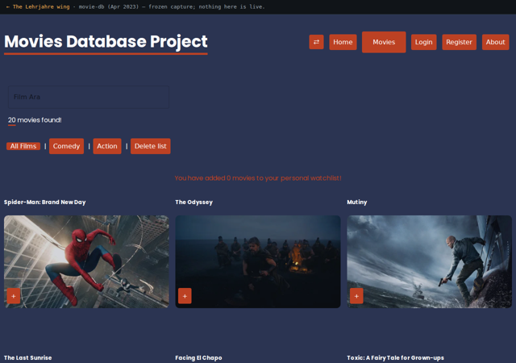Focus the Film Ara search field
This screenshot has width=516, height=363.
(x=89, y=97)
